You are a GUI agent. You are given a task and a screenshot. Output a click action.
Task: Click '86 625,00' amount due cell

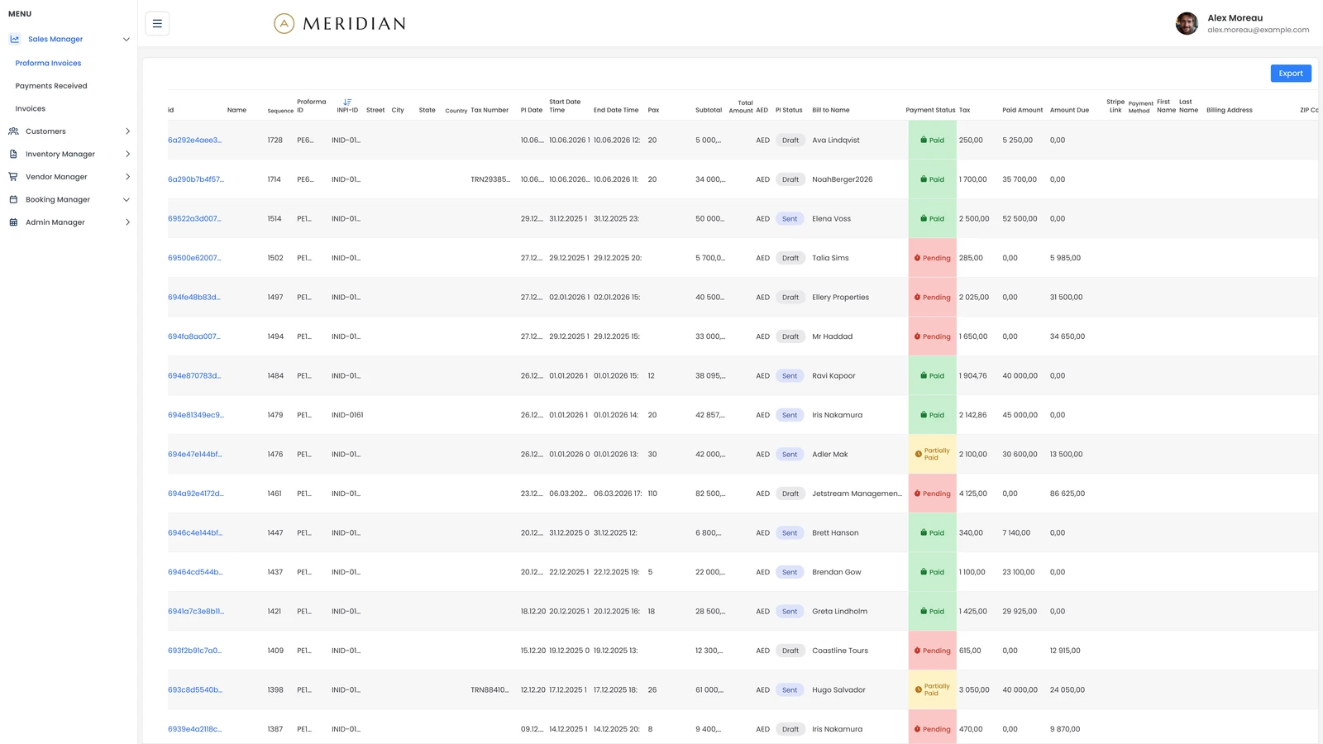coord(1067,494)
